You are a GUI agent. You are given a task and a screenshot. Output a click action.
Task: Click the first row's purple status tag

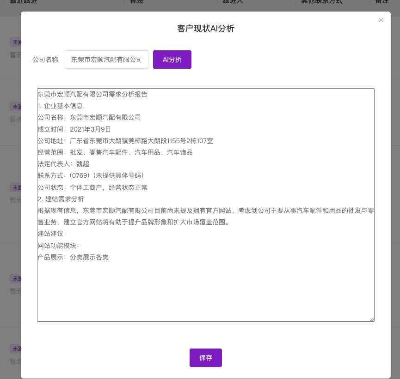16,42
